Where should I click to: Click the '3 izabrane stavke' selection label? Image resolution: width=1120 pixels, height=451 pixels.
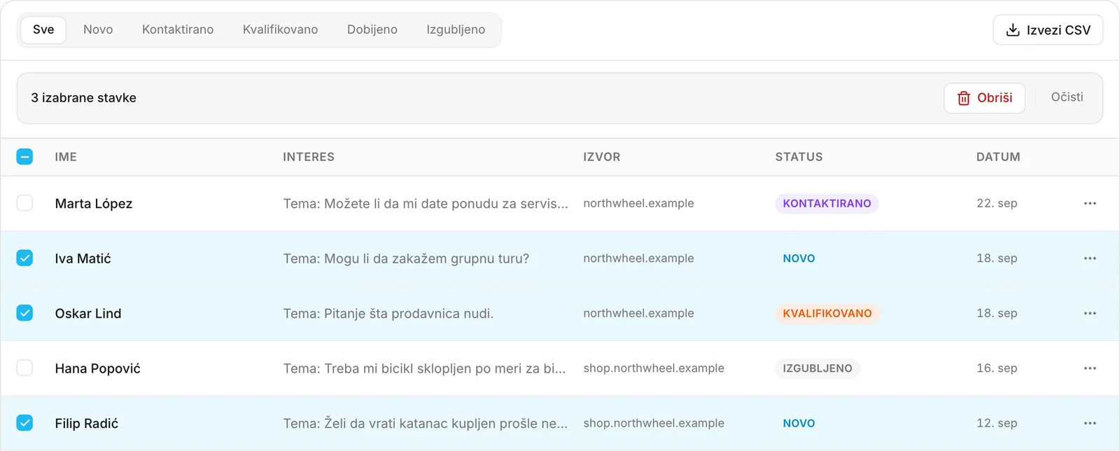point(84,98)
